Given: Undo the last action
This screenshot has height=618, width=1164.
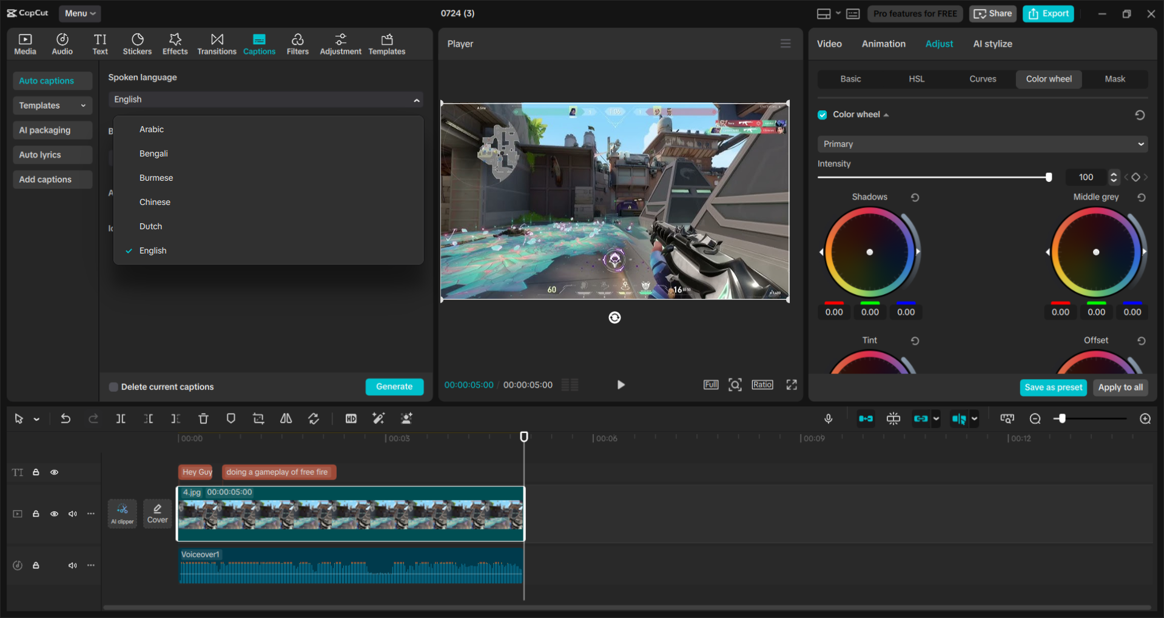Looking at the screenshot, I should pos(66,418).
